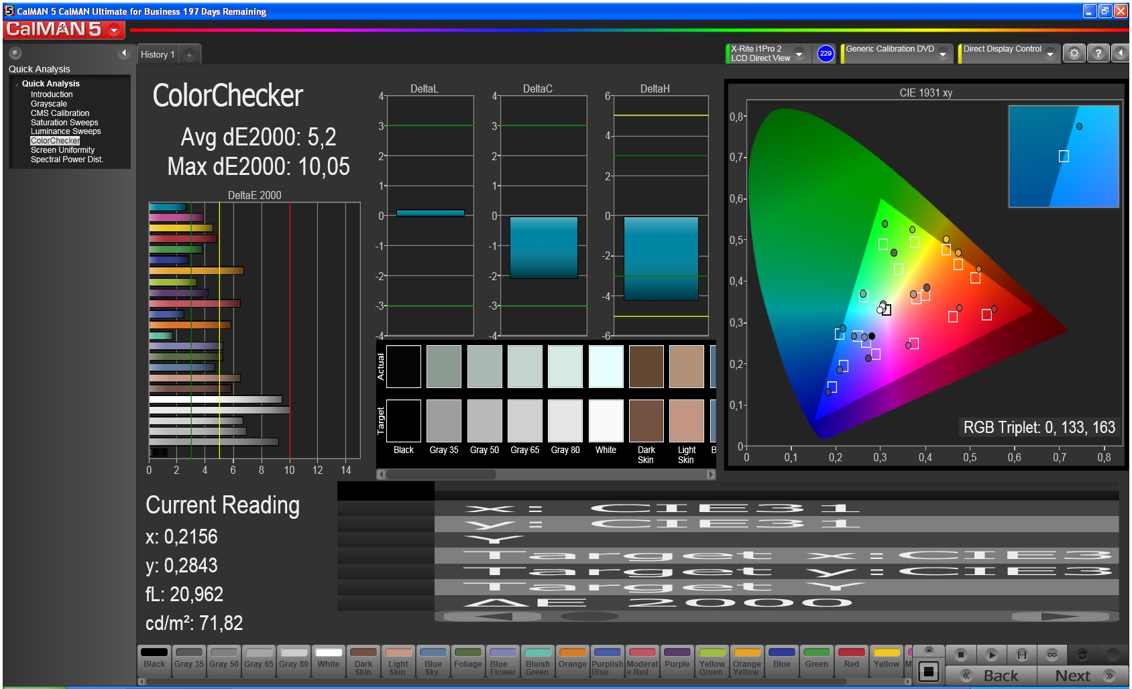
Task: Open the Luminance Sweeps page
Action: [x=66, y=131]
